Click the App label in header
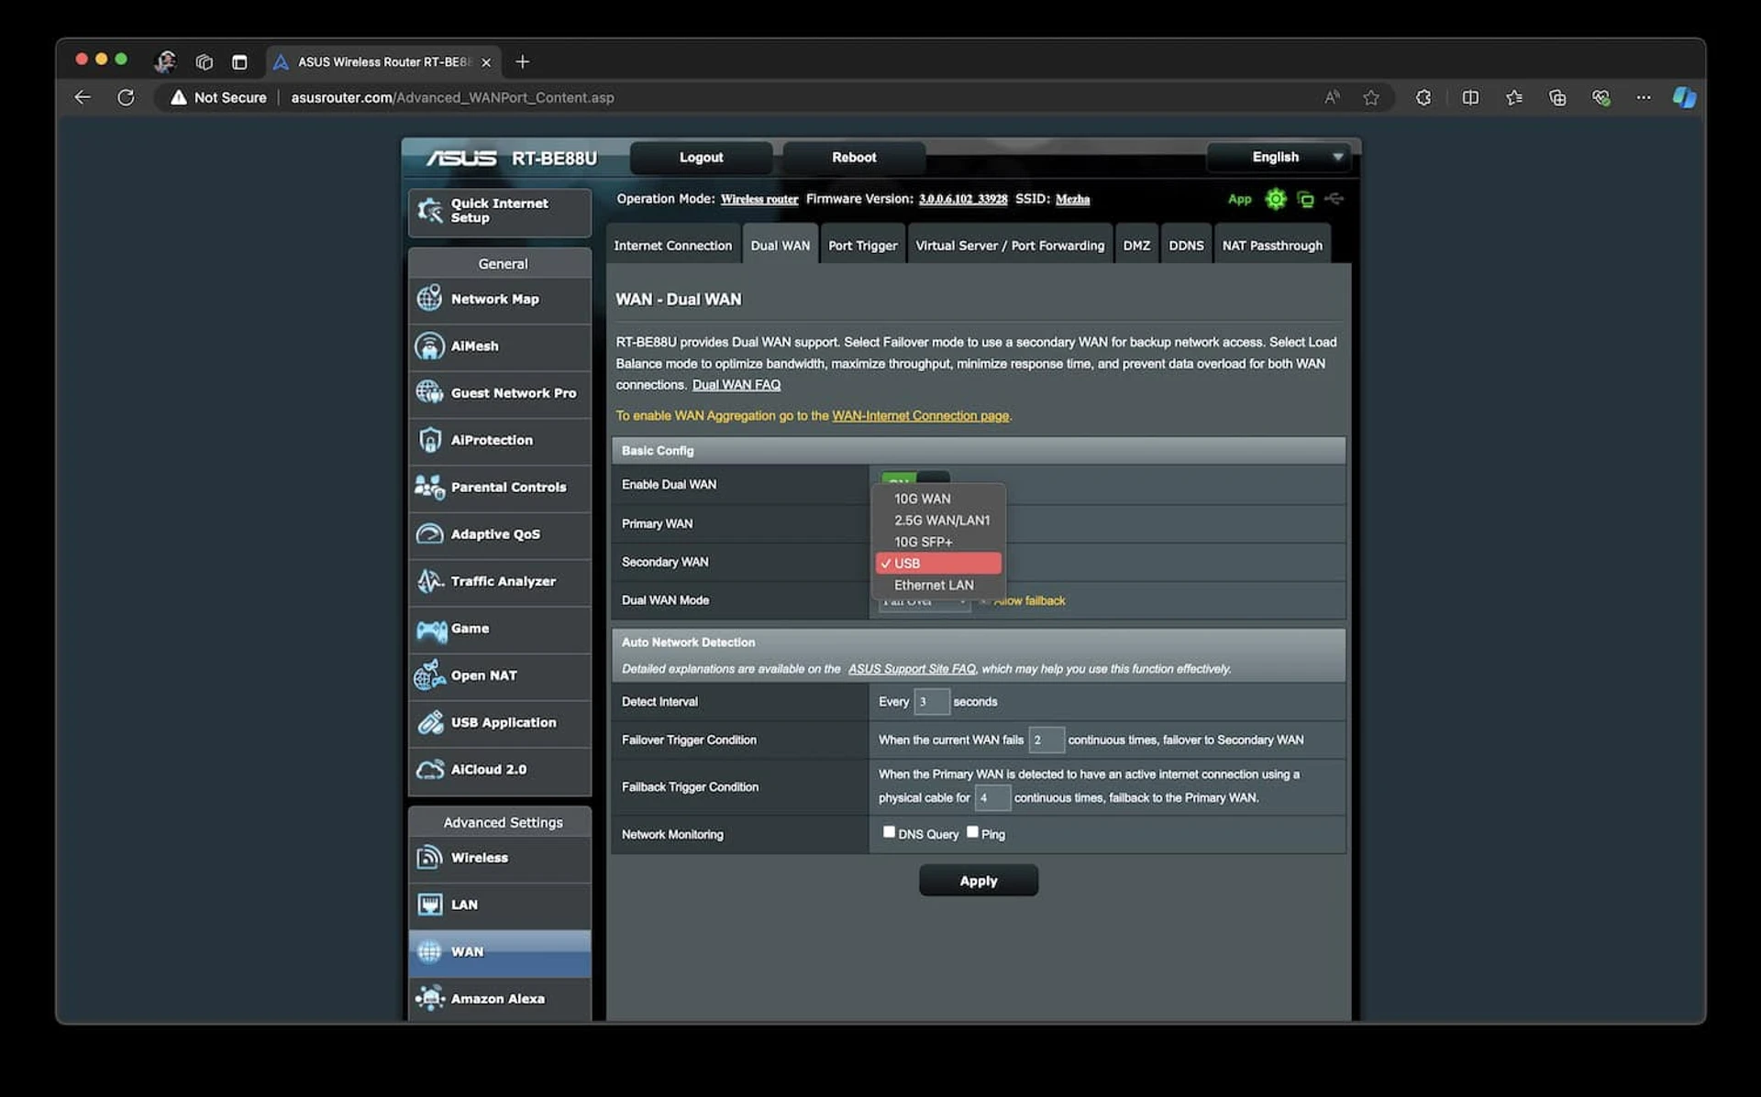 pyautogui.click(x=1239, y=199)
